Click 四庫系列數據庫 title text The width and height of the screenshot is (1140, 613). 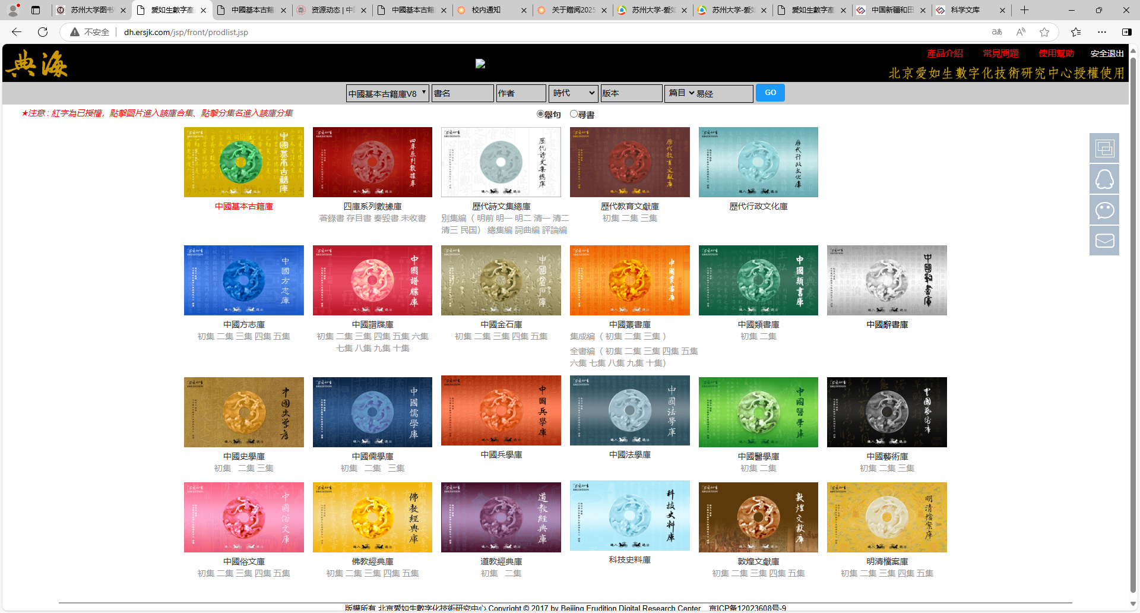[372, 206]
